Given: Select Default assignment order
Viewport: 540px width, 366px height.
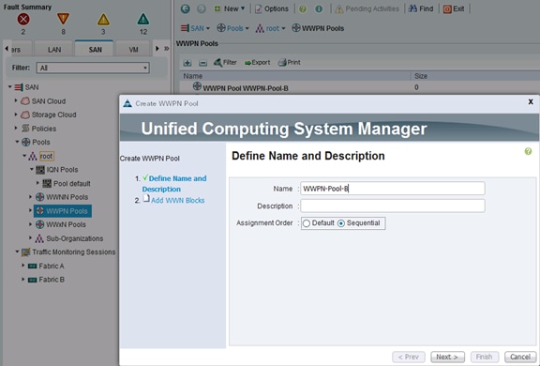Looking at the screenshot, I should click(307, 223).
